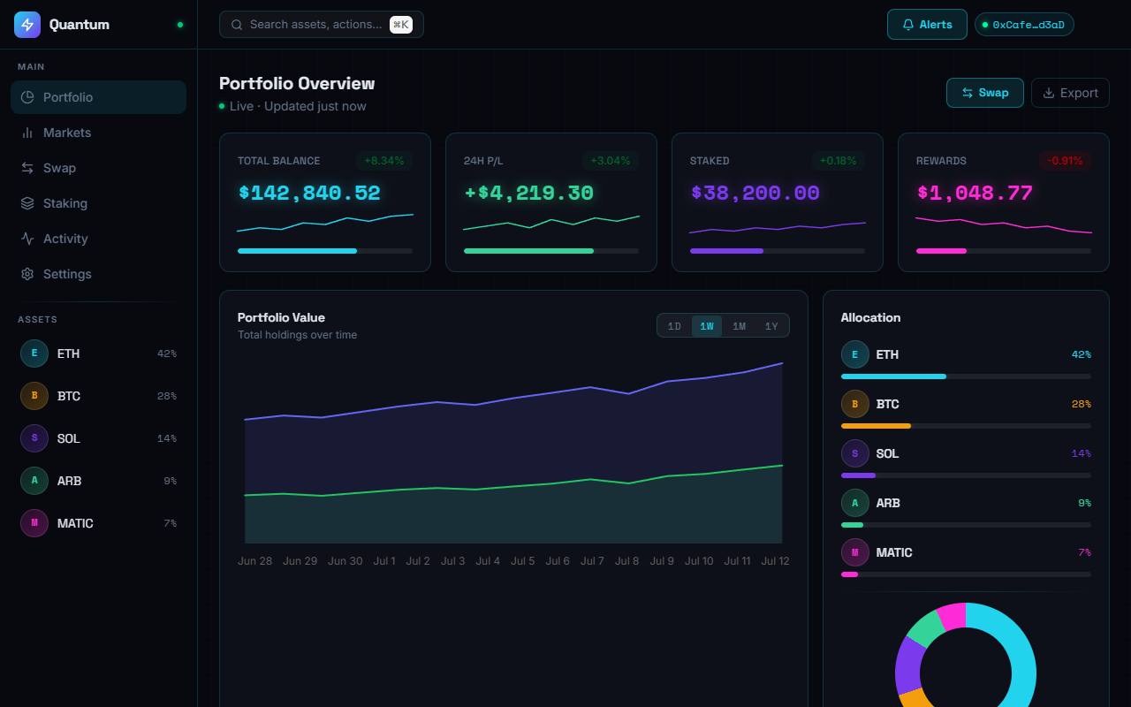Viewport: 1131px width, 707px height.
Task: Click the Markets bar chart sidebar icon
Action: (27, 133)
